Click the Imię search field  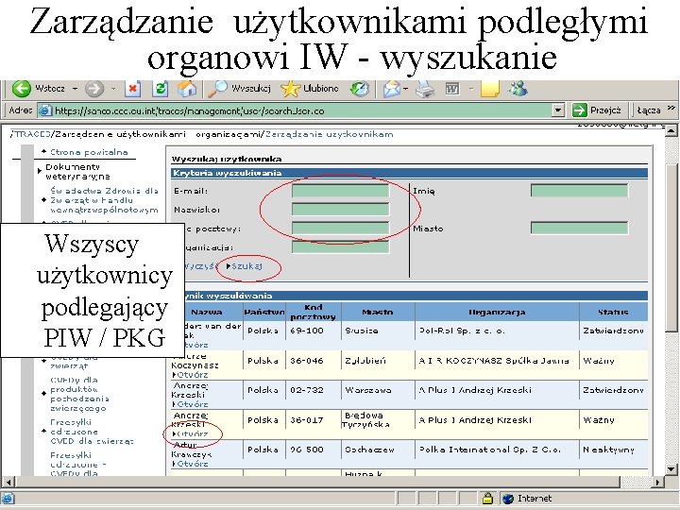[579, 191]
